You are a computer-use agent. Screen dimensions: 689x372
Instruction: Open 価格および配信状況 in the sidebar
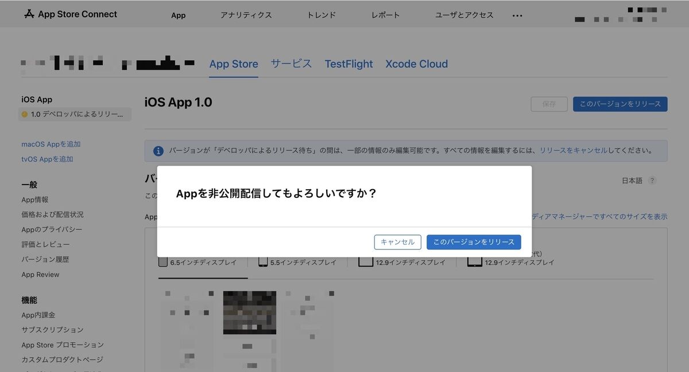coord(52,214)
